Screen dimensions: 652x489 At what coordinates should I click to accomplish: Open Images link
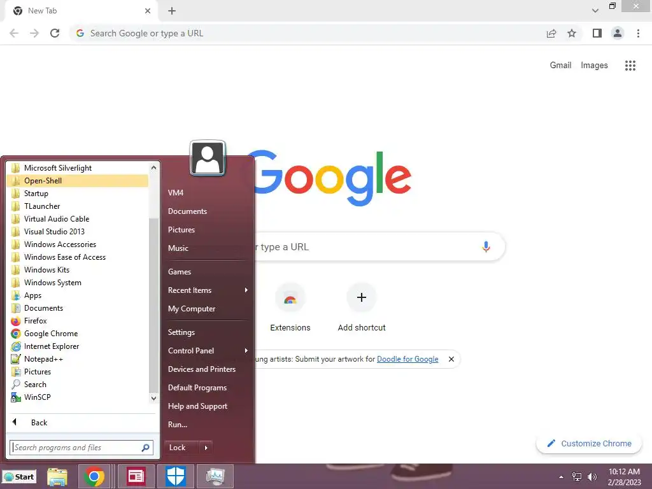(x=594, y=66)
